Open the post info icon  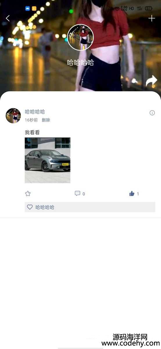pyautogui.click(x=152, y=113)
